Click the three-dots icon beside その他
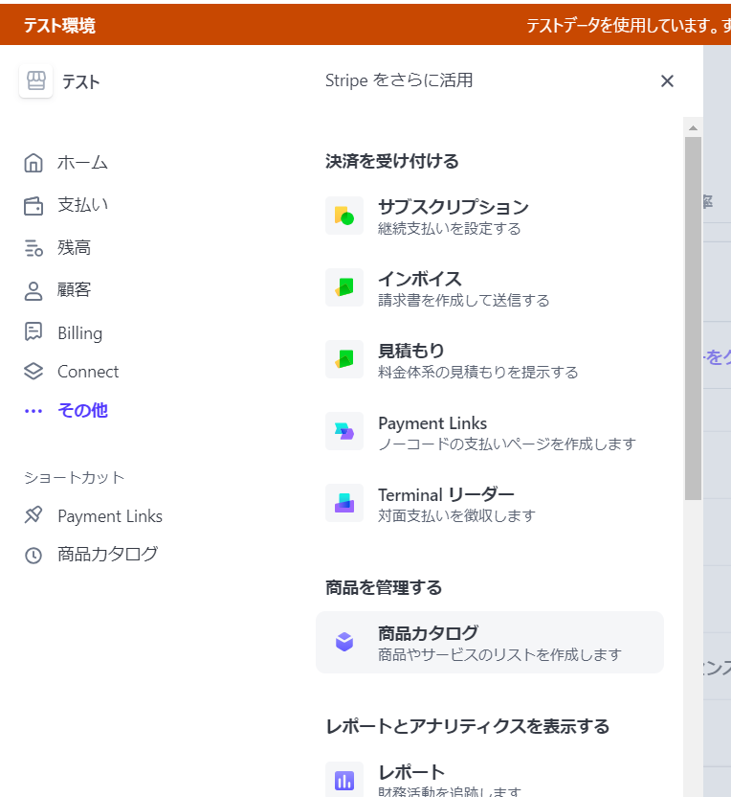The width and height of the screenshot is (731, 797). click(33, 411)
